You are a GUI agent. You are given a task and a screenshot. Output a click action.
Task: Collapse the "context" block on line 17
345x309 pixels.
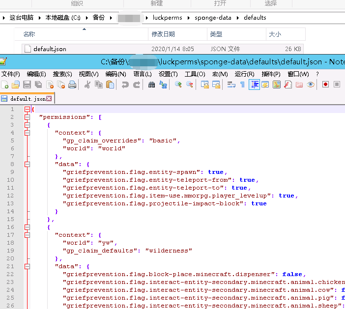point(28,235)
